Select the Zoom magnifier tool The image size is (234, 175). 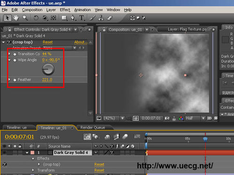click(25, 18)
